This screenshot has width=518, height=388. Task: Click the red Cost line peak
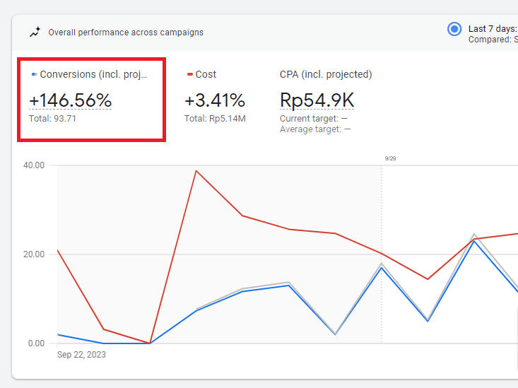tap(196, 171)
